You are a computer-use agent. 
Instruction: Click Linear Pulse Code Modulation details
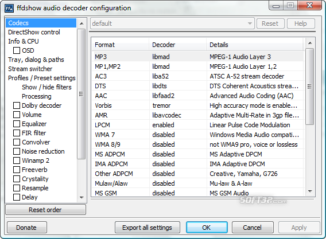(x=250, y=125)
